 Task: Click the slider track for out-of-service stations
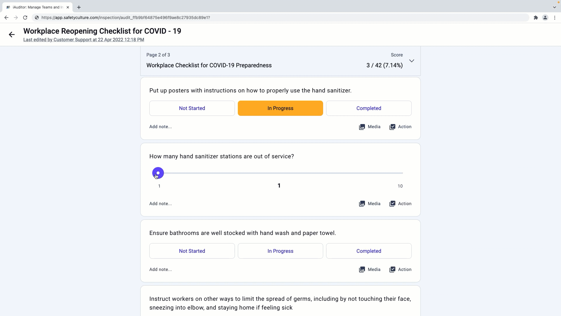pyautogui.click(x=280, y=173)
